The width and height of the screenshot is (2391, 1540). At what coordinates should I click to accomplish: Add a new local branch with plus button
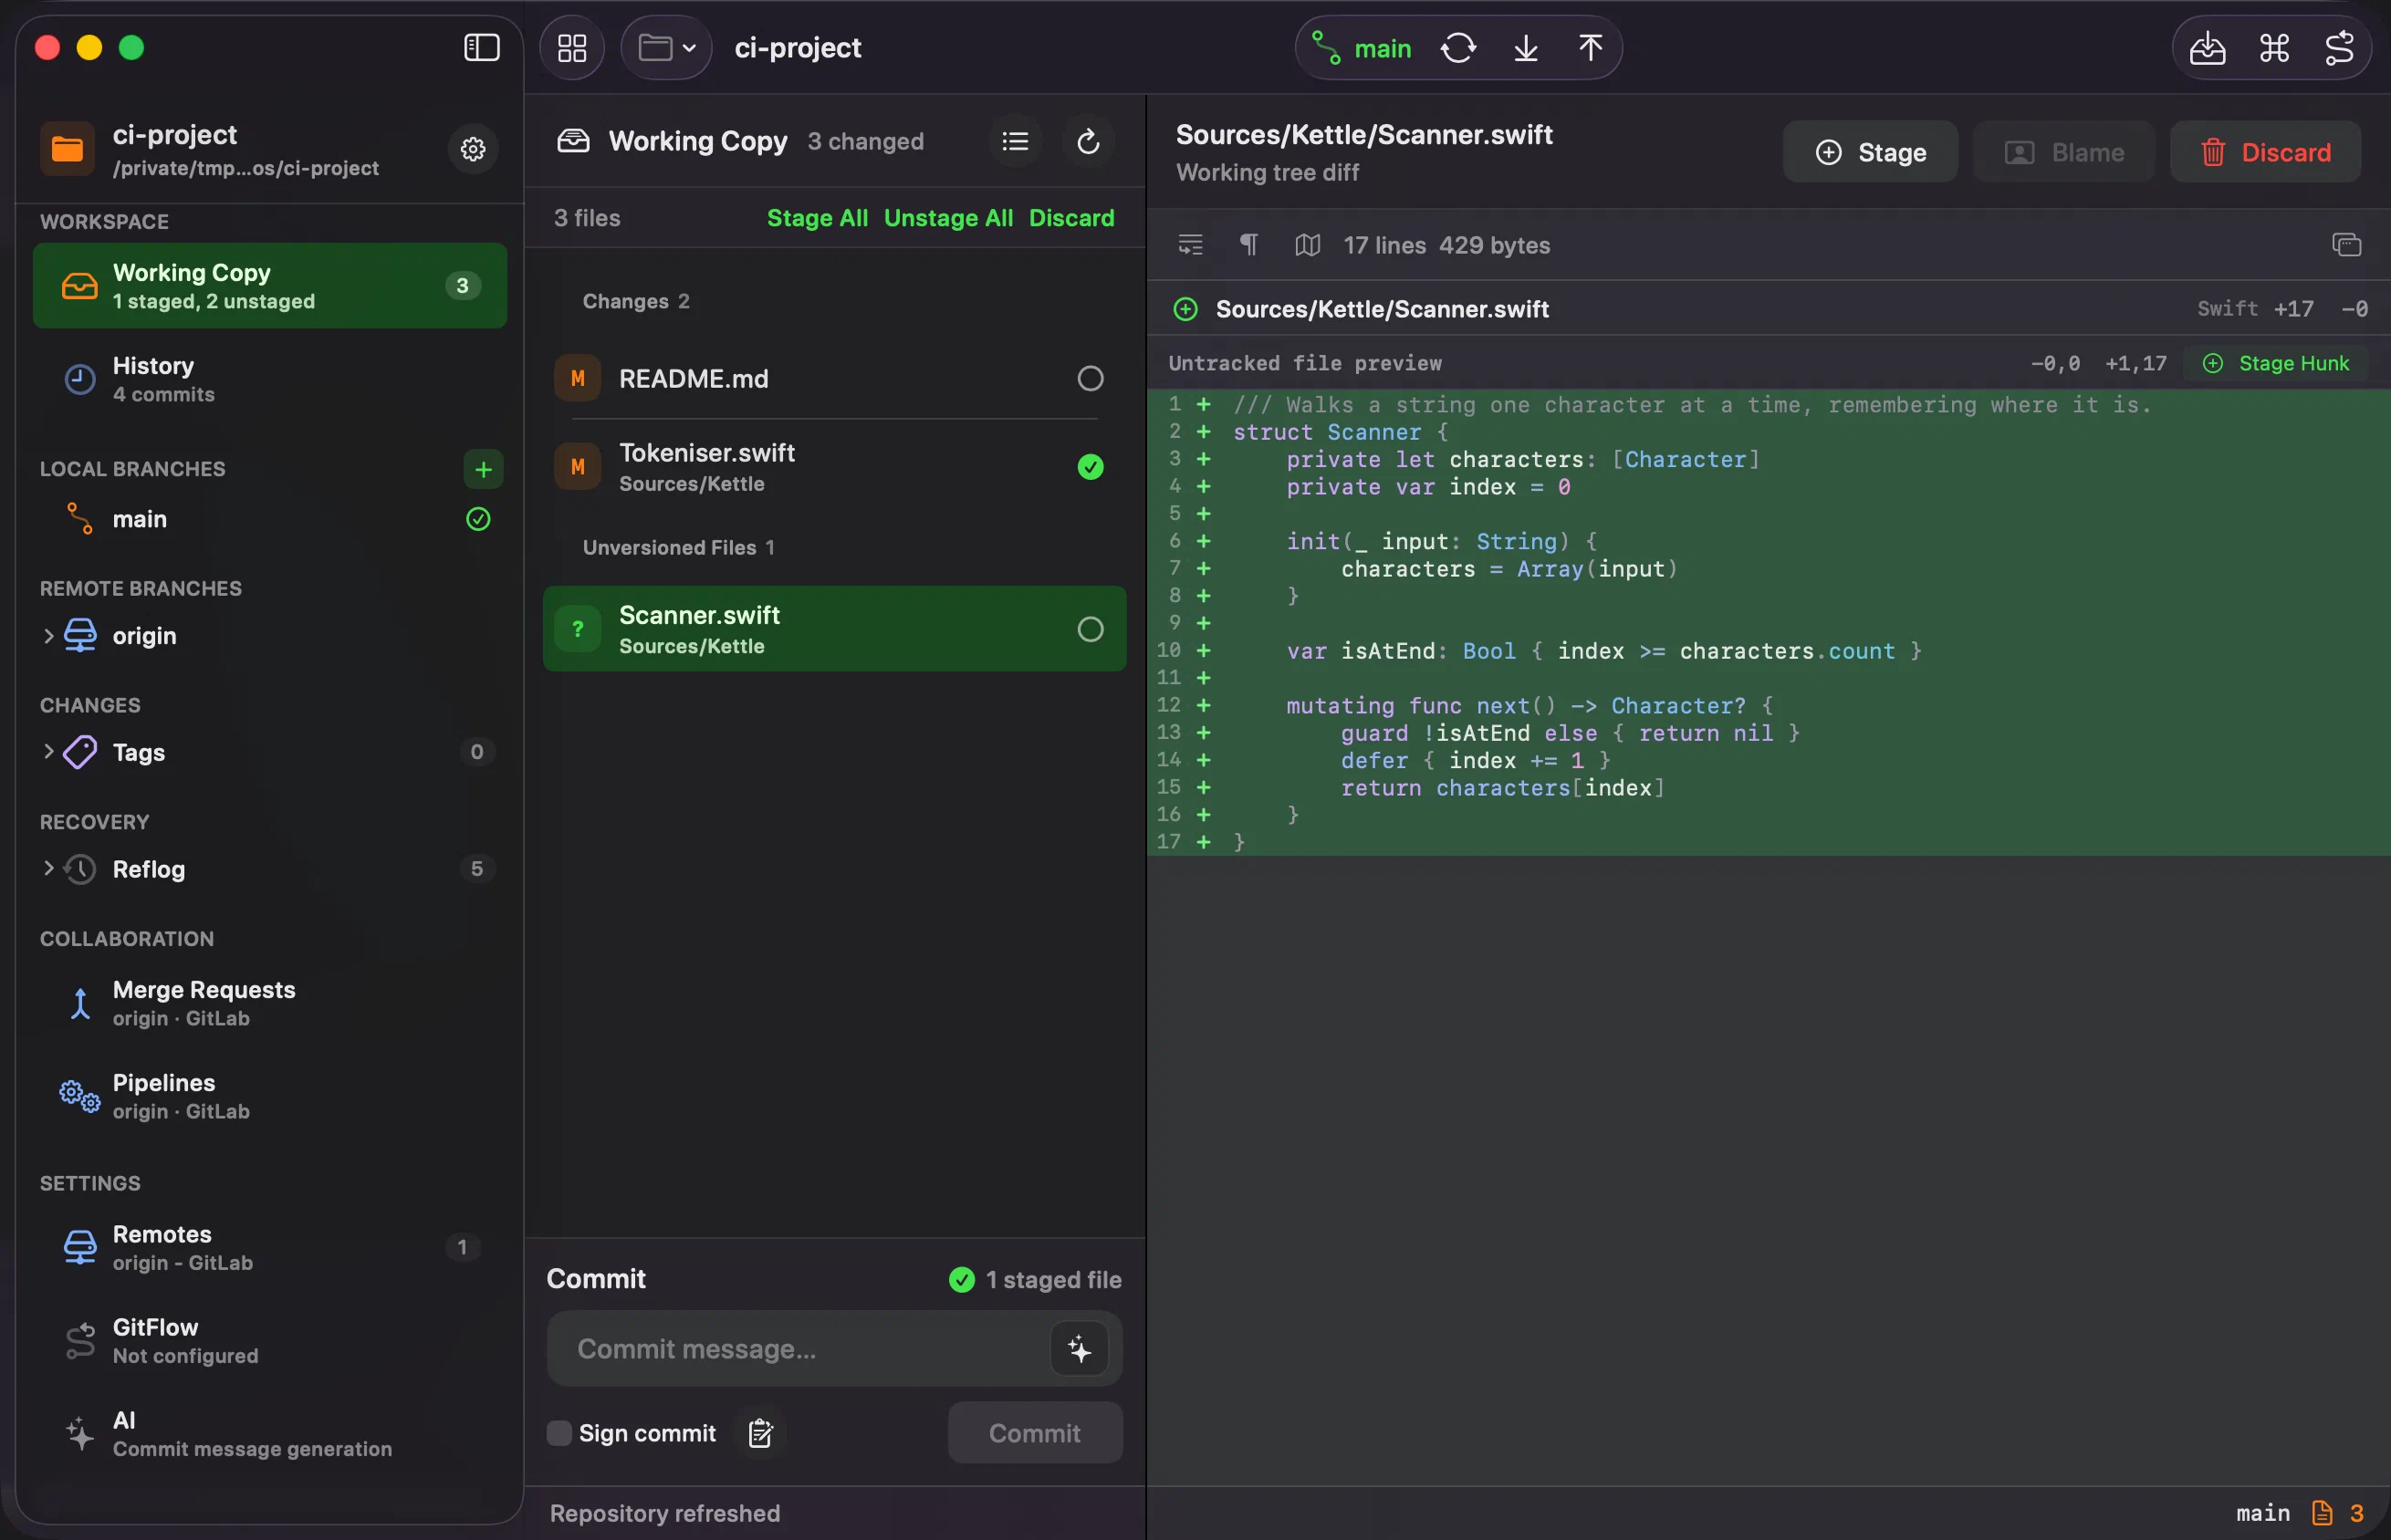tap(483, 469)
